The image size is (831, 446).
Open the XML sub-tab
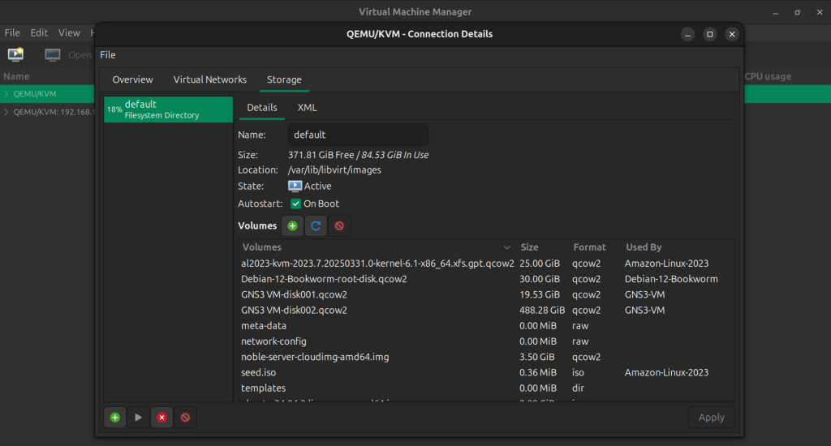307,108
